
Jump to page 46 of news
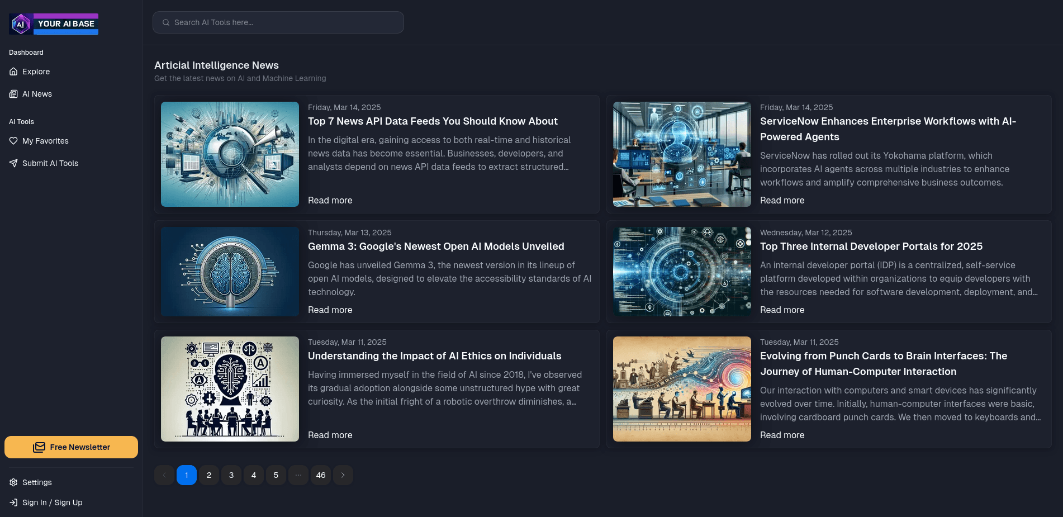tap(320, 475)
